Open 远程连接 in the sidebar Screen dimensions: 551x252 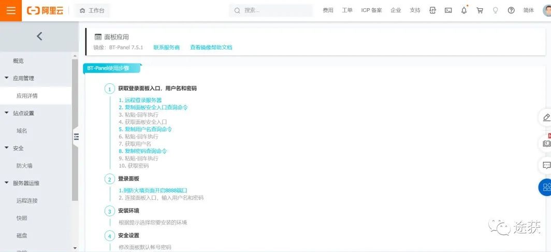pyautogui.click(x=27, y=201)
